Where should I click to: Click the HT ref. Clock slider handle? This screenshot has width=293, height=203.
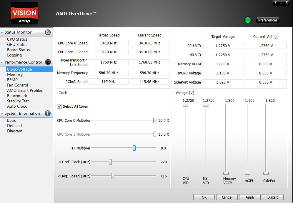coord(110,162)
